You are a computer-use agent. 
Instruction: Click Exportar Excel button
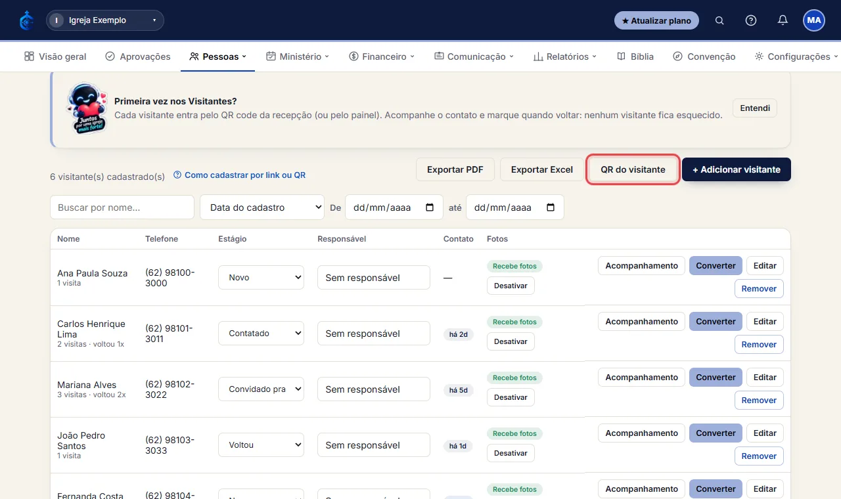click(542, 169)
